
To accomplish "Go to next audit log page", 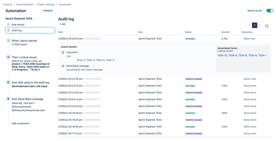I will click(x=260, y=25).
